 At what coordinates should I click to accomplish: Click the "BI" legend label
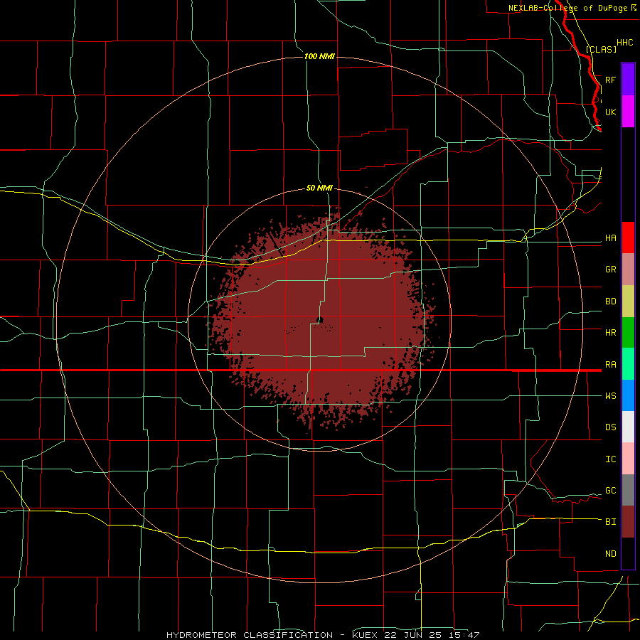pyautogui.click(x=610, y=522)
